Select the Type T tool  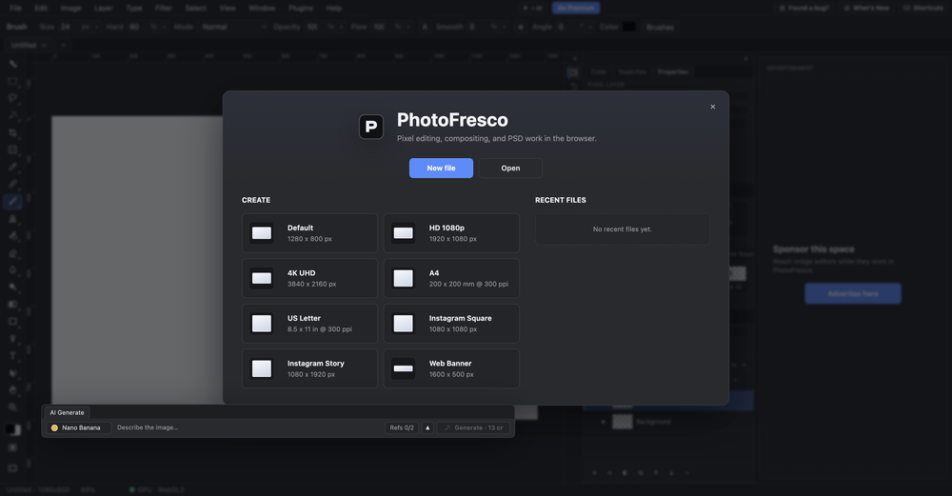click(x=12, y=356)
